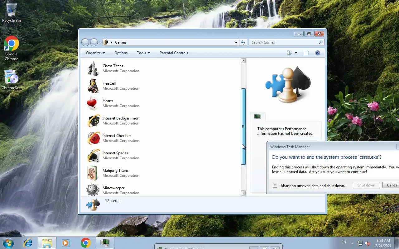Click the network tray icon
Screen dimensions: 399x249
click(x=360, y=243)
